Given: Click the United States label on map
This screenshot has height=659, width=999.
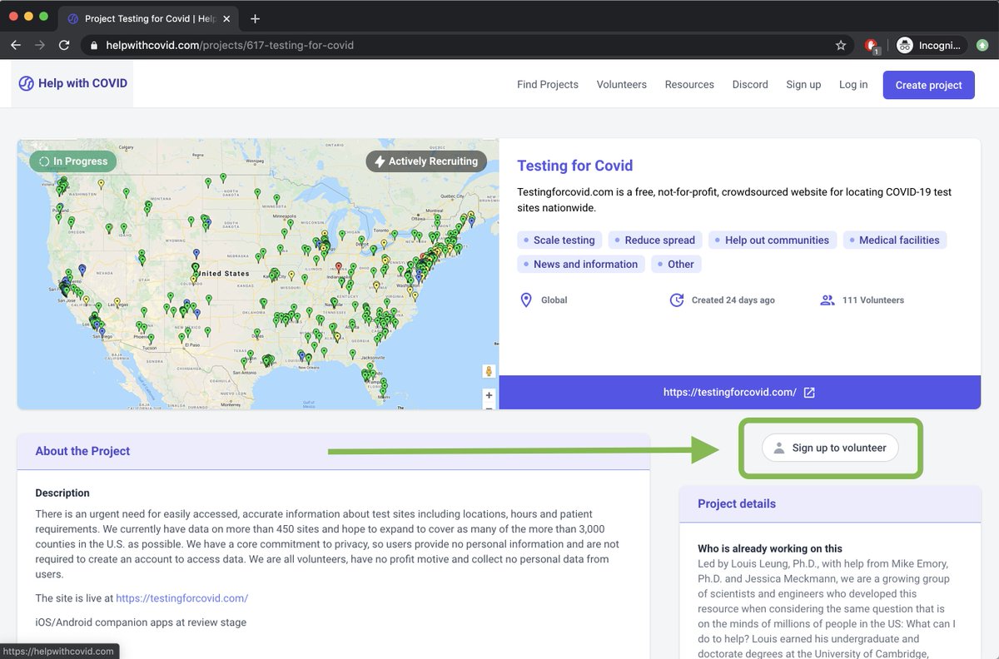Looking at the screenshot, I should [x=221, y=273].
